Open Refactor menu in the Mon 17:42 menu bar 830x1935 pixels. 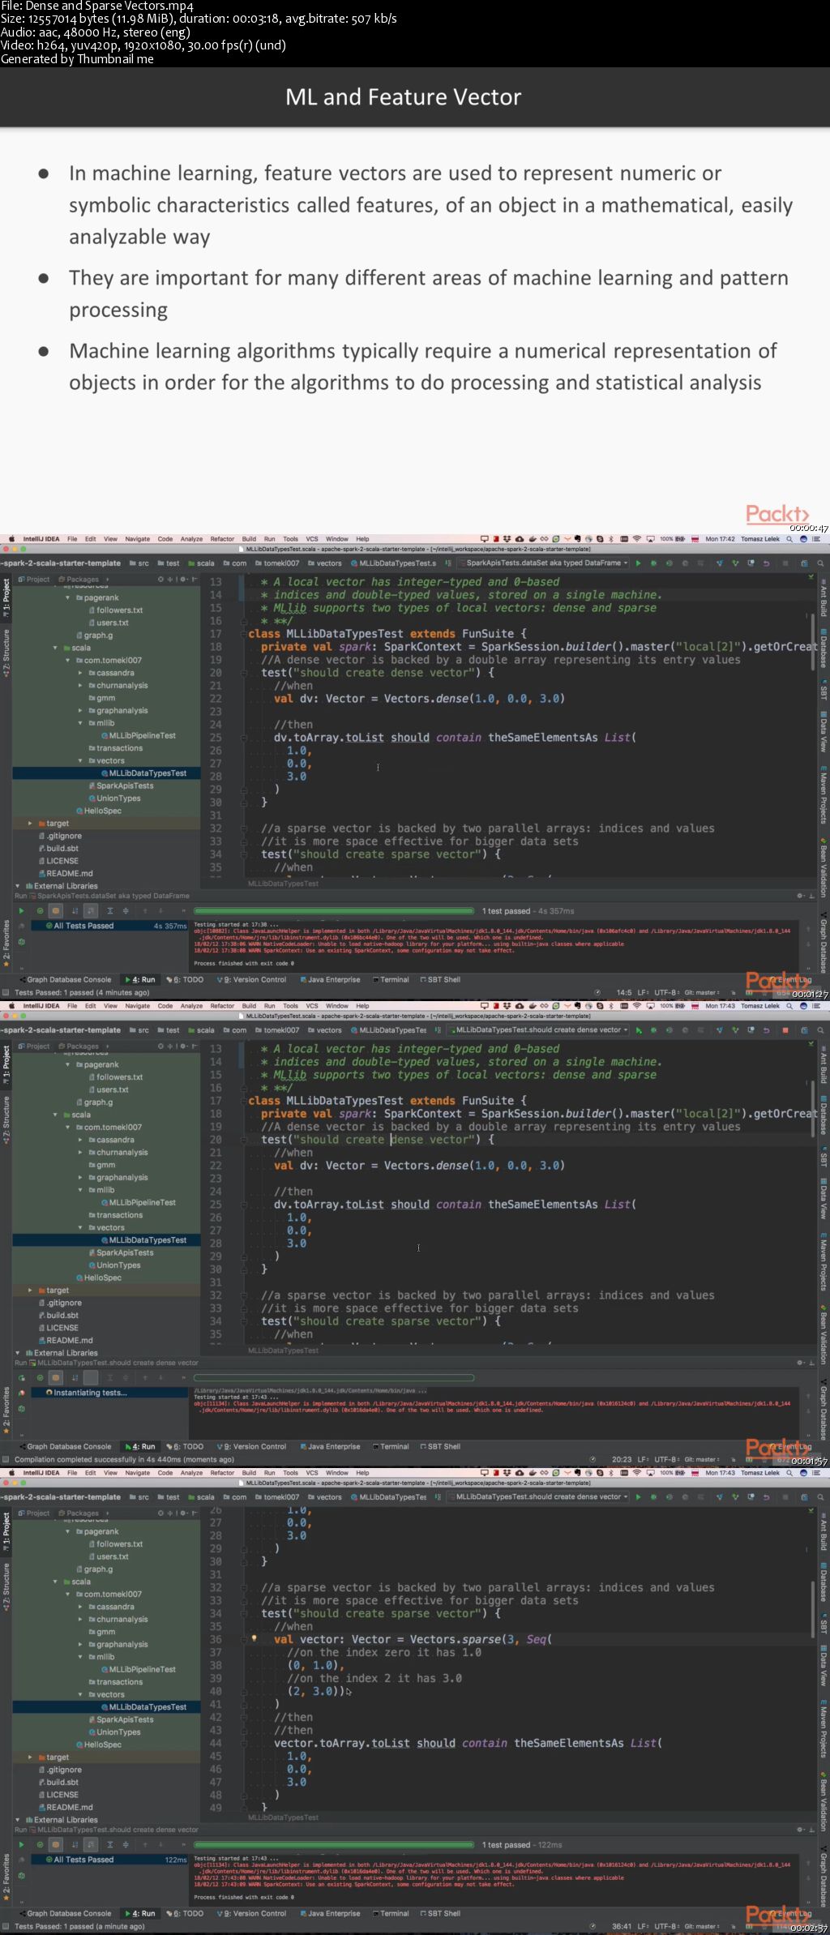(222, 538)
